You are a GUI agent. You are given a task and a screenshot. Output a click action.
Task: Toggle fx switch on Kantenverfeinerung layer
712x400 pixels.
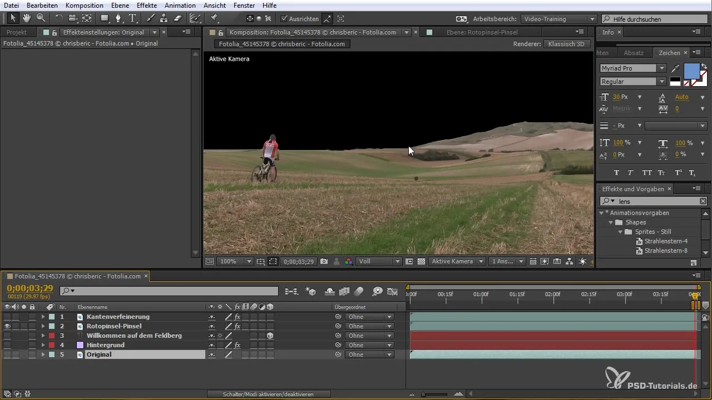[238, 317]
